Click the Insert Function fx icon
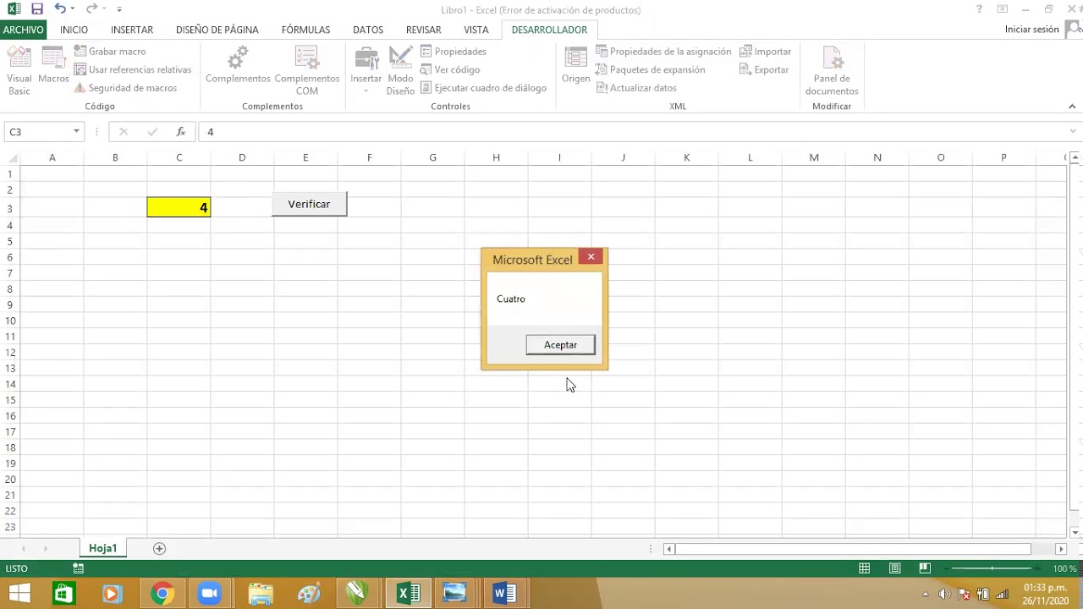1083x609 pixels. [x=180, y=132]
